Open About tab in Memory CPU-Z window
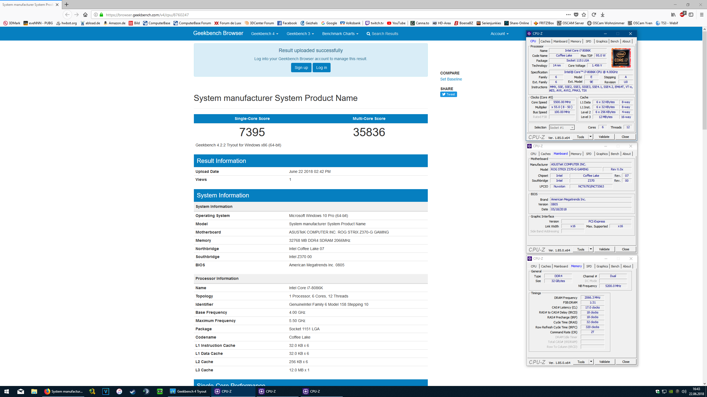This screenshot has width=707, height=397. point(627,266)
